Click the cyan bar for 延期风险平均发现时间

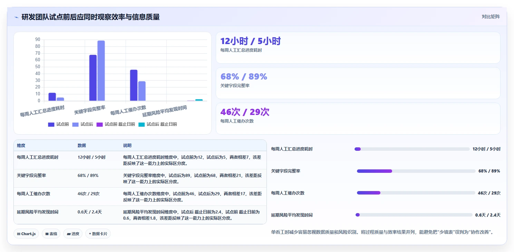pos(199,100)
